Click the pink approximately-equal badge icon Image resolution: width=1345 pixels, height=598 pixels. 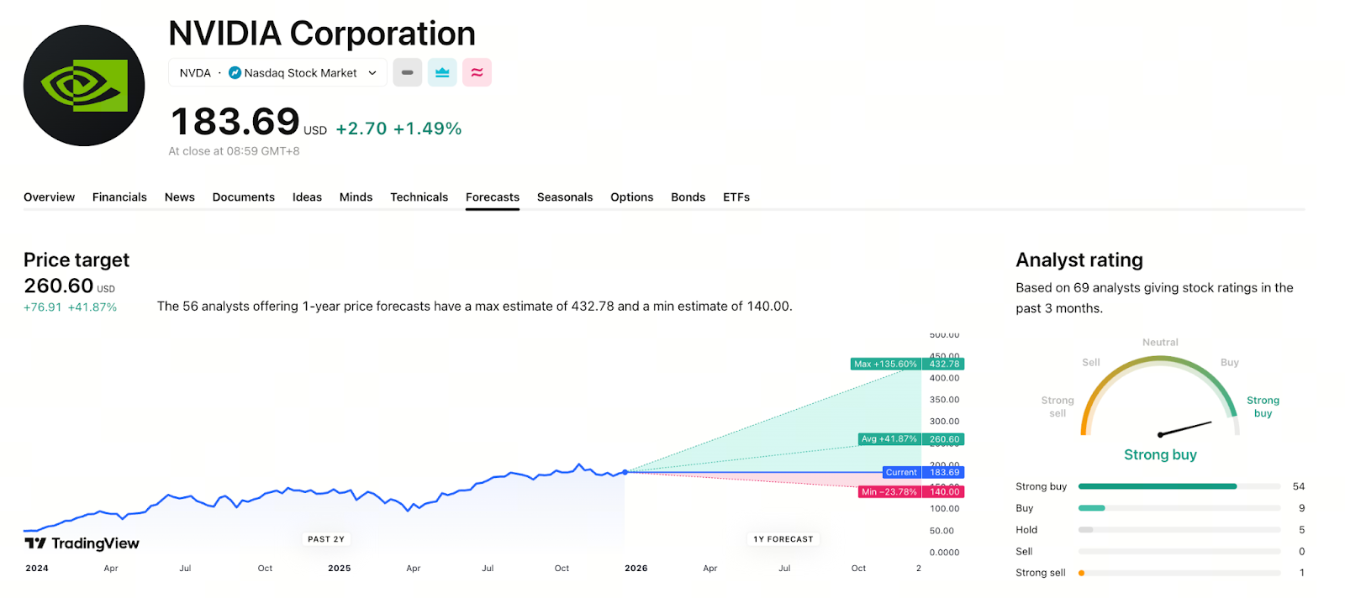click(x=477, y=73)
